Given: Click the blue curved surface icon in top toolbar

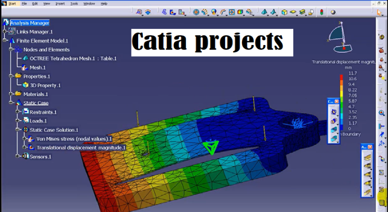Looking at the screenshot, I should [148, 12].
